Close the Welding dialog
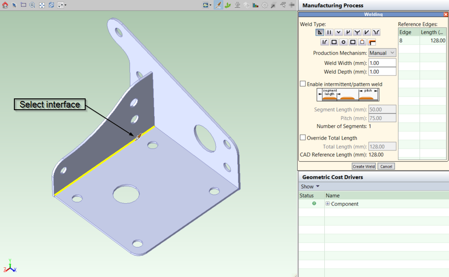449x277 pixels. 446,14
